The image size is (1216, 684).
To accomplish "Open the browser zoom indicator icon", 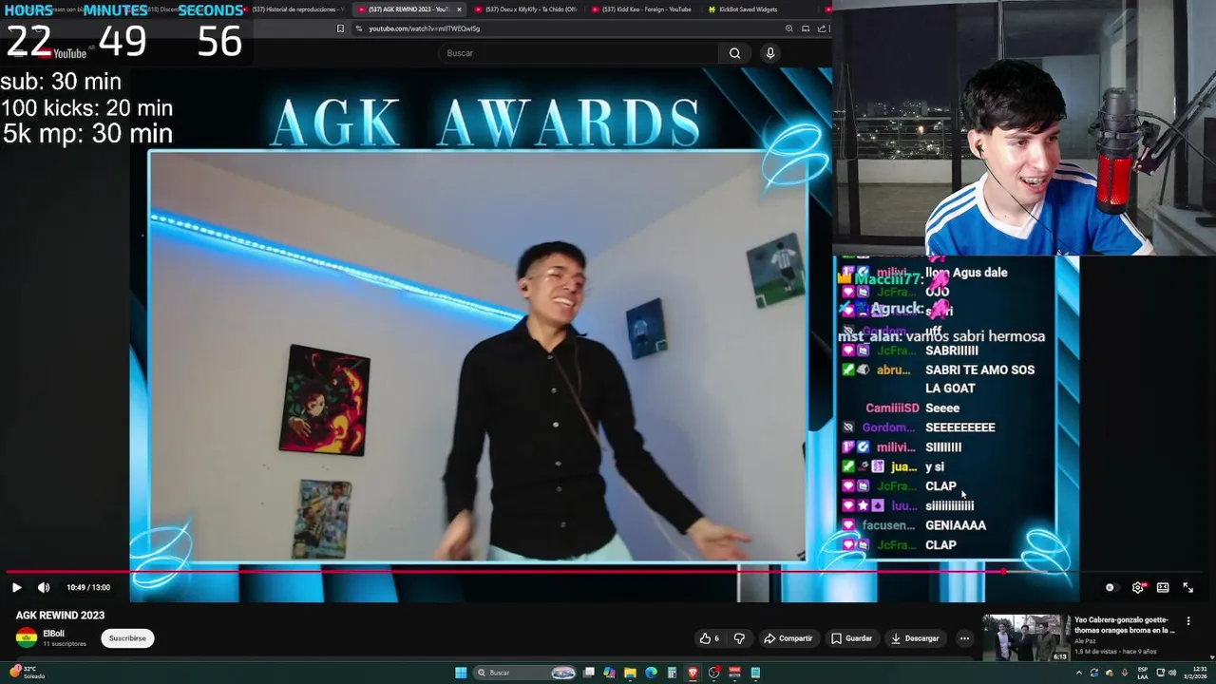I will coord(788,28).
